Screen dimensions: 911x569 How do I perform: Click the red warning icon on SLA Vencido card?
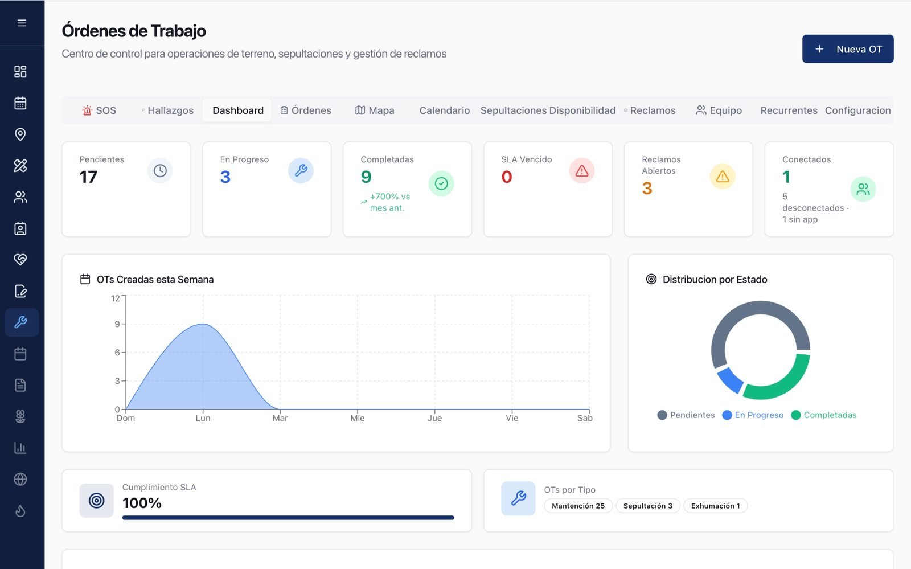tap(582, 171)
